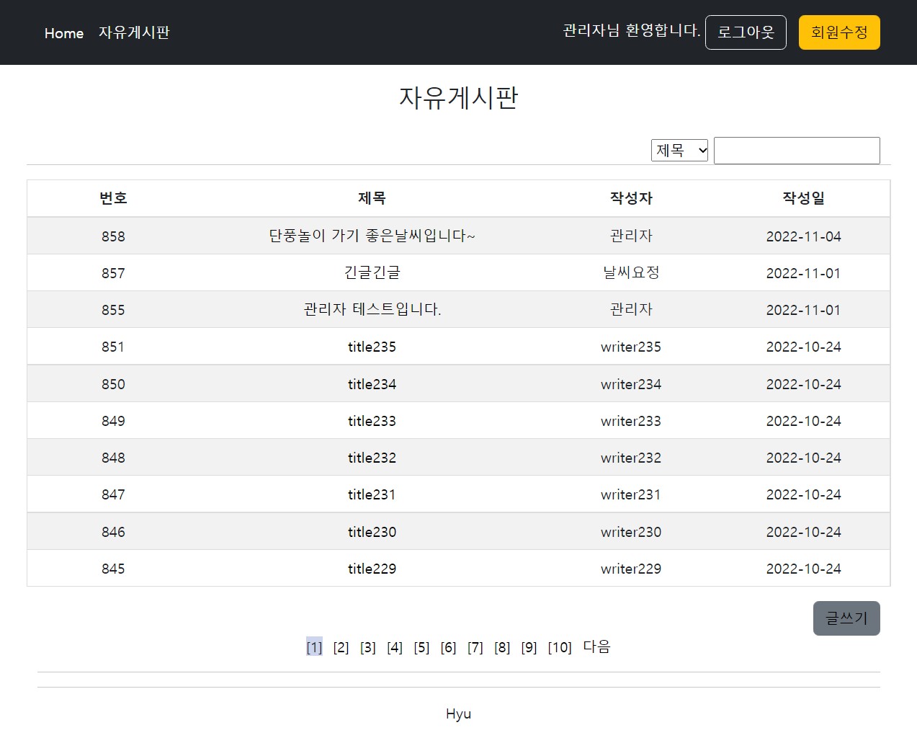Image resolution: width=917 pixels, height=738 pixels.
Task: Go to pagination page [7]
Action: coord(475,647)
